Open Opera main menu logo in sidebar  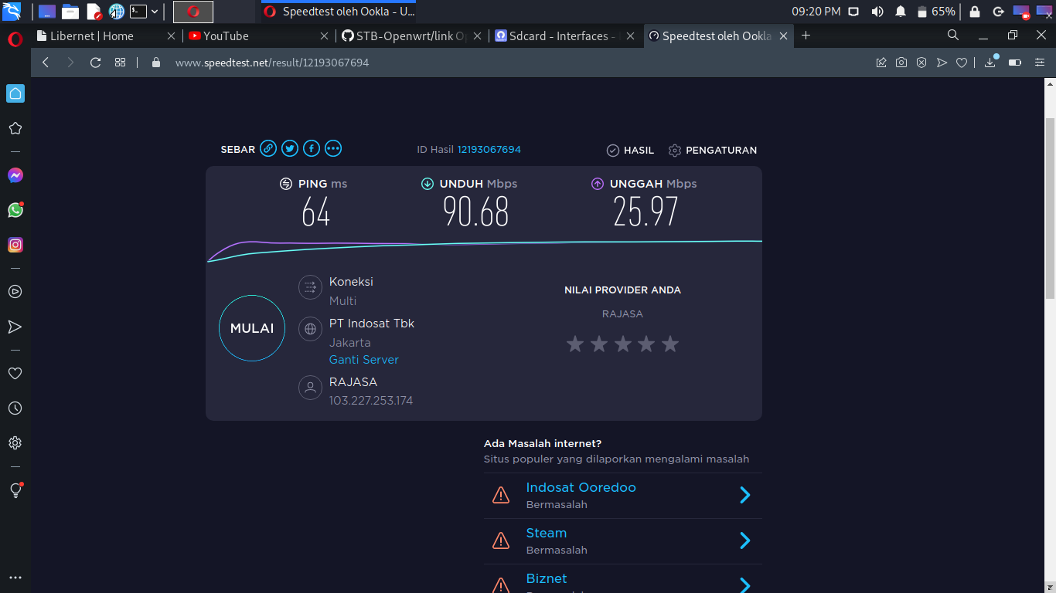point(15,39)
